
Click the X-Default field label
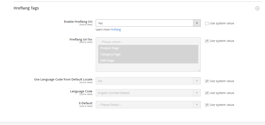coord(85,103)
